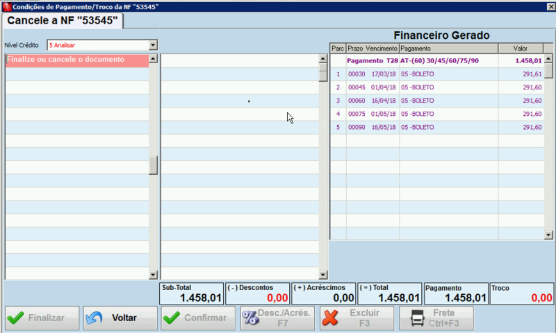Viewport: 556px width, 333px height.
Task: Click the Parc column header
Action: pos(338,49)
